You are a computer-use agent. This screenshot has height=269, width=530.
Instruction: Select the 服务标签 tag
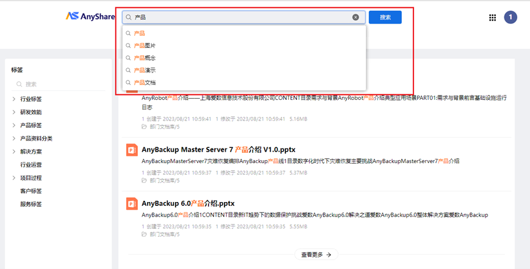(x=31, y=204)
